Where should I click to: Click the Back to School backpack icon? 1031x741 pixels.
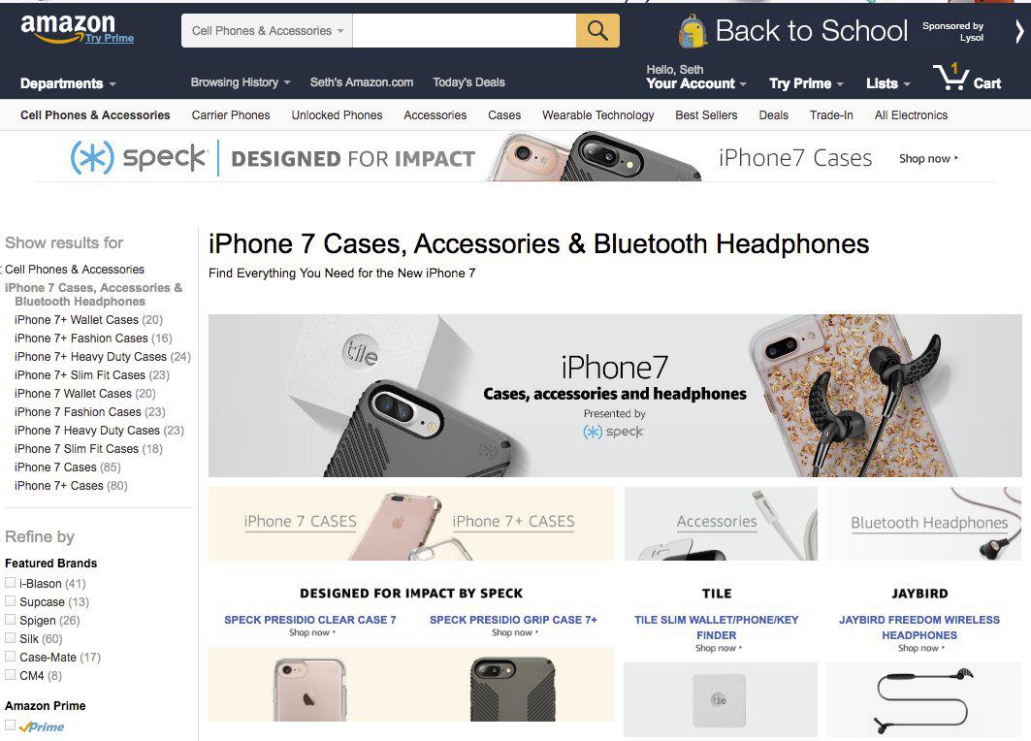(692, 32)
